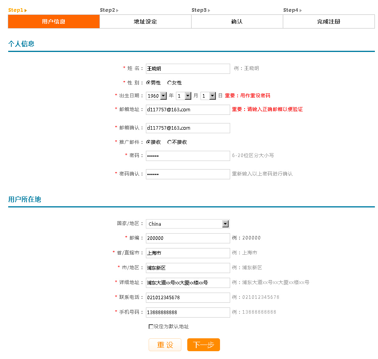The width and height of the screenshot is (378, 359).
Task: Switch to the 确认 tab
Action: pyautogui.click(x=237, y=21)
